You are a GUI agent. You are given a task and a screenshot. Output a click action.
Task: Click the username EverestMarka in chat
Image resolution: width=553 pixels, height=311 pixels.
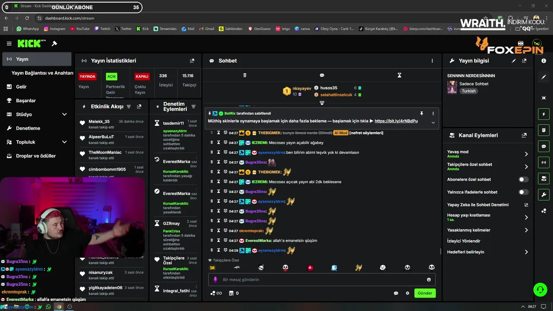coord(258,241)
